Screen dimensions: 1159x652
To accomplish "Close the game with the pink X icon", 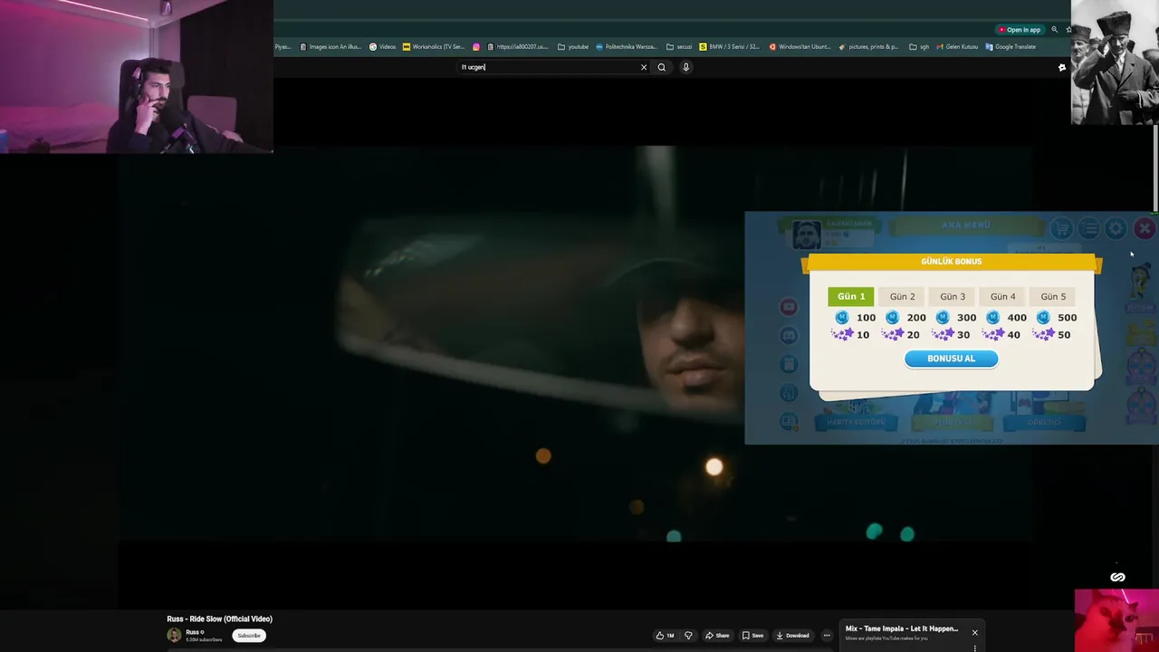I will click(1145, 228).
